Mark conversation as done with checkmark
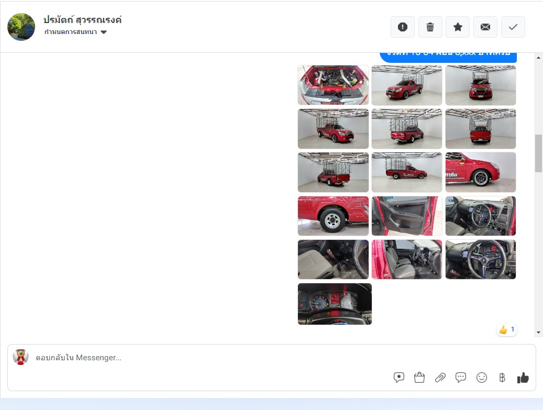The image size is (543, 410). (513, 27)
